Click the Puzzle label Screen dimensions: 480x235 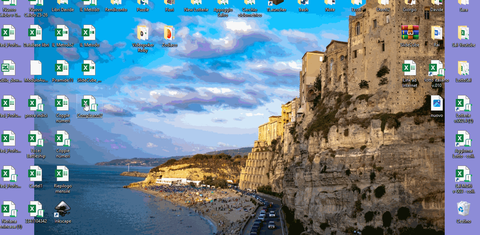(x=143, y=10)
